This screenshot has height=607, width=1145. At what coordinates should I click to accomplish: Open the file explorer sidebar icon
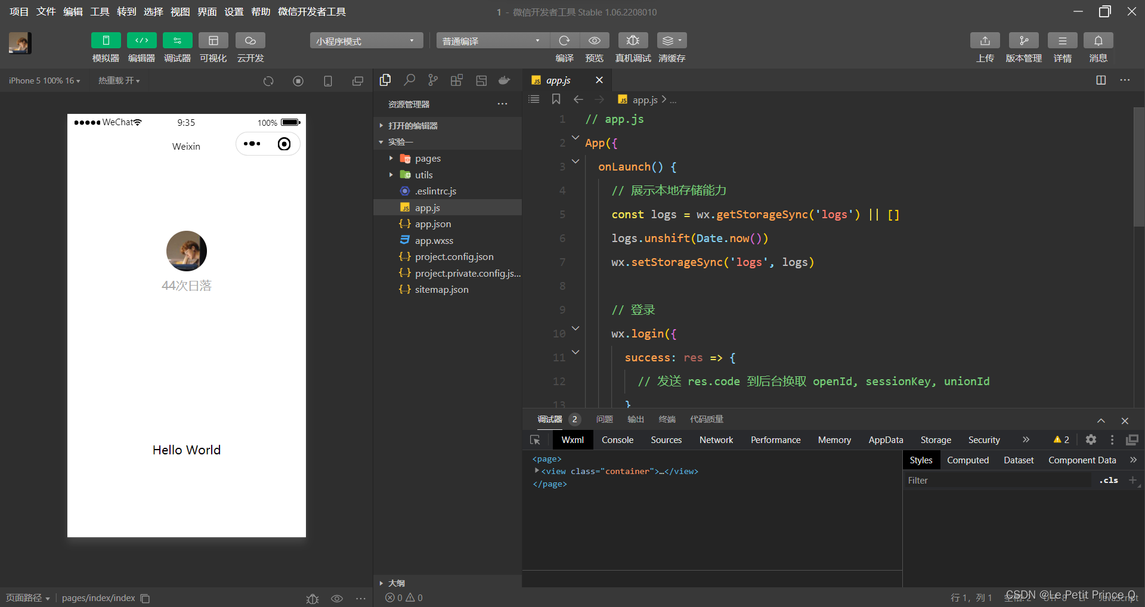(x=385, y=80)
